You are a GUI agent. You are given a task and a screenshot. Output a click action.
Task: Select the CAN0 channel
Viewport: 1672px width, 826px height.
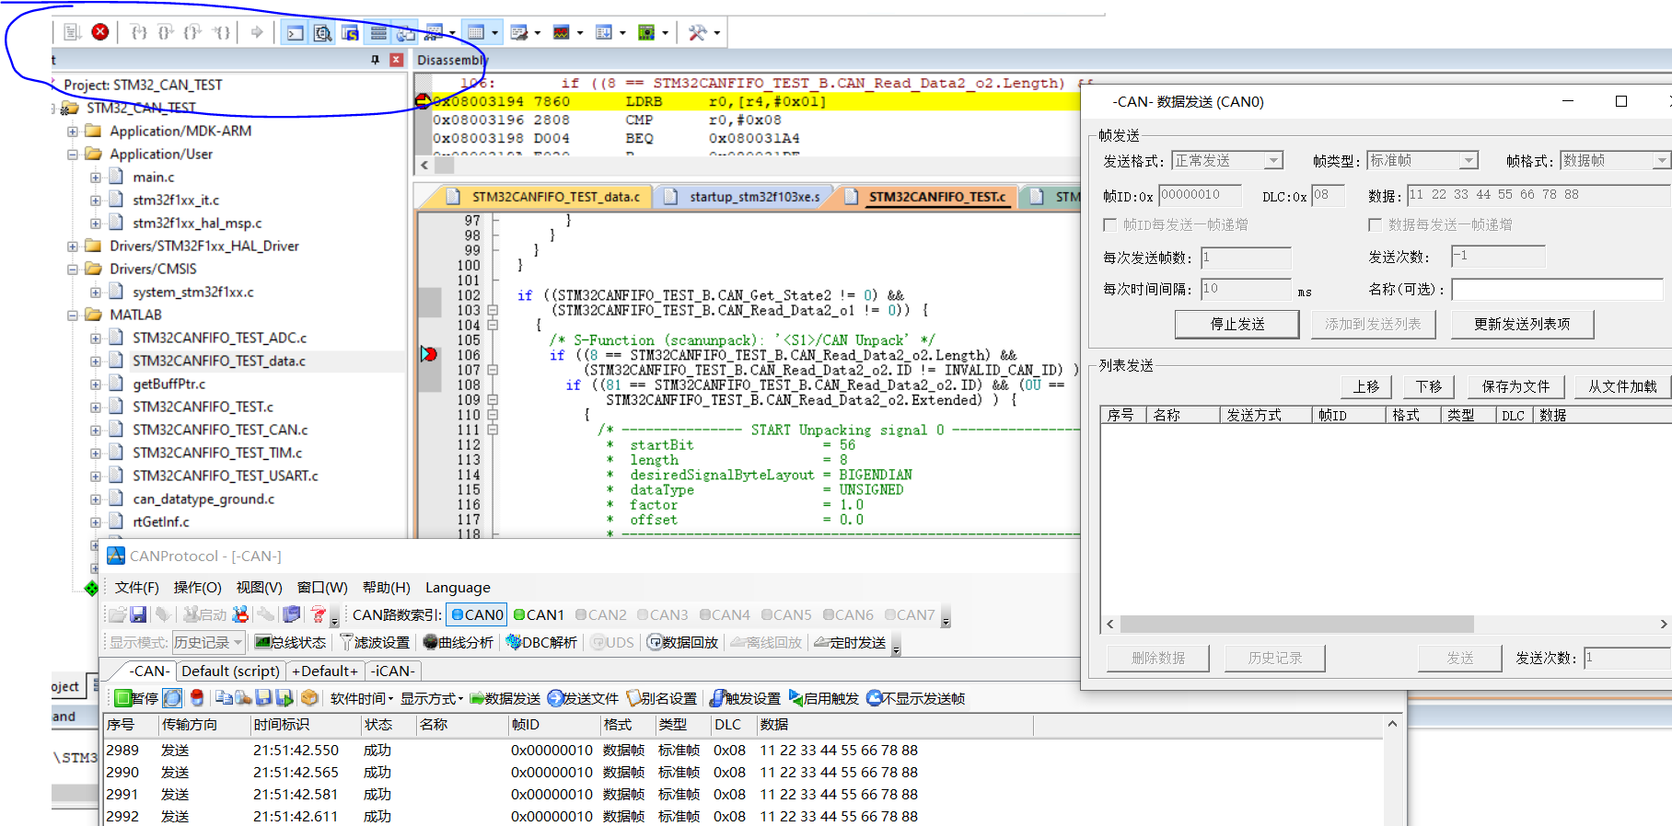tap(477, 614)
